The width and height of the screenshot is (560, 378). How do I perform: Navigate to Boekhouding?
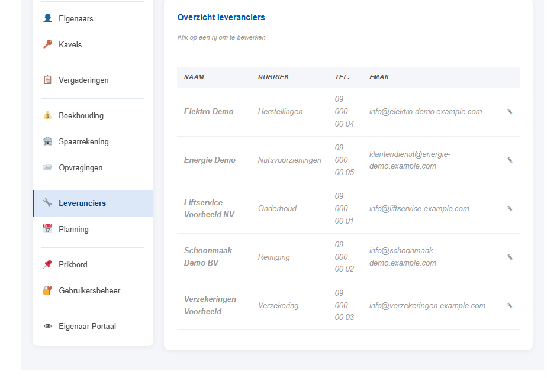(93, 116)
